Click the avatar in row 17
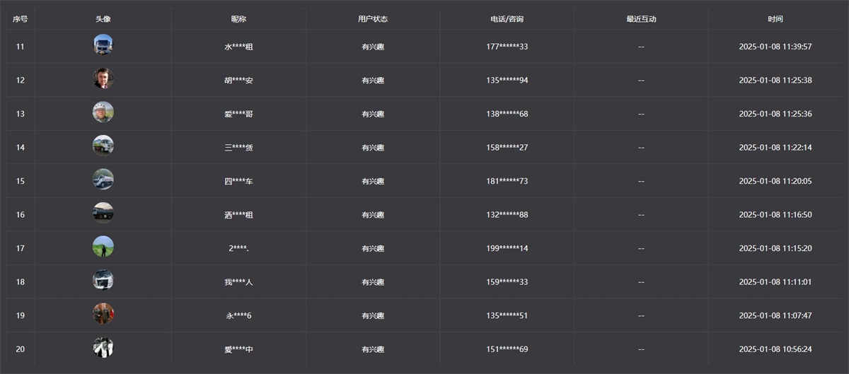 click(103, 247)
